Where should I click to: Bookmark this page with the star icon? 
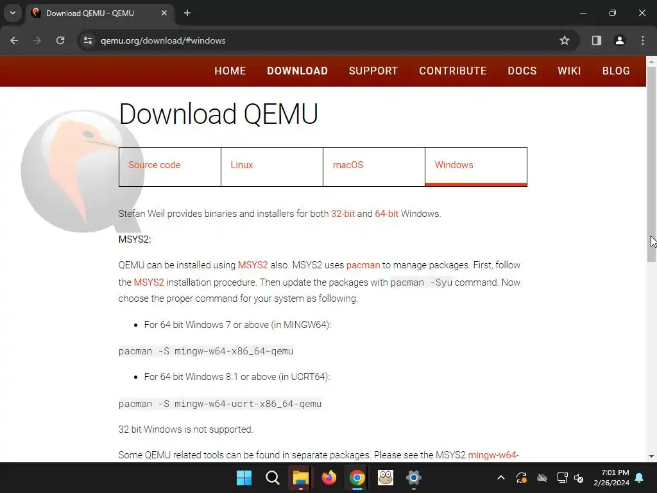click(565, 40)
